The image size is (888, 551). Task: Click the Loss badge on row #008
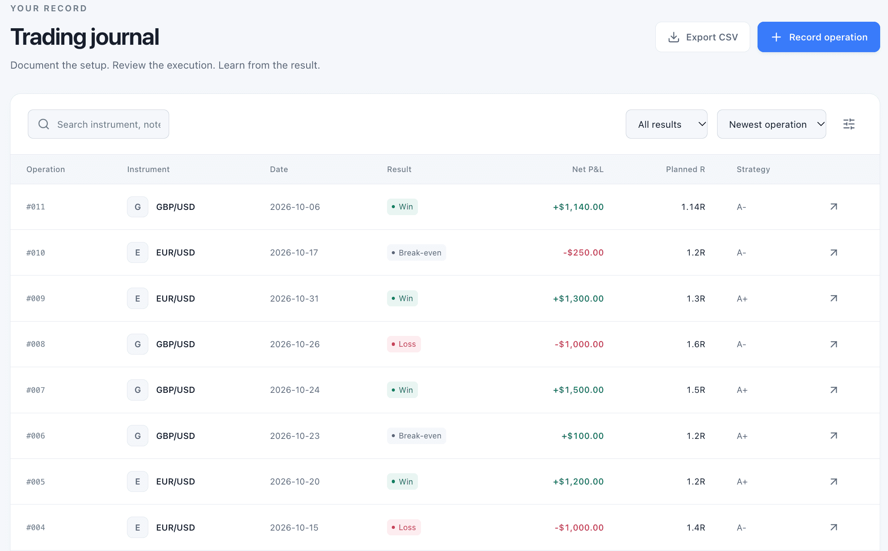404,344
